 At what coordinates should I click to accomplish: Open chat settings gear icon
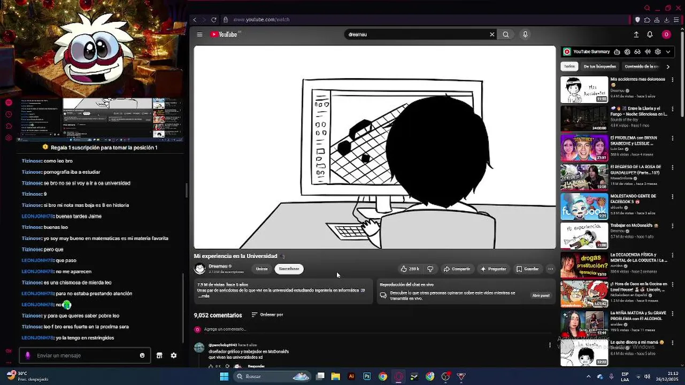[174, 356]
